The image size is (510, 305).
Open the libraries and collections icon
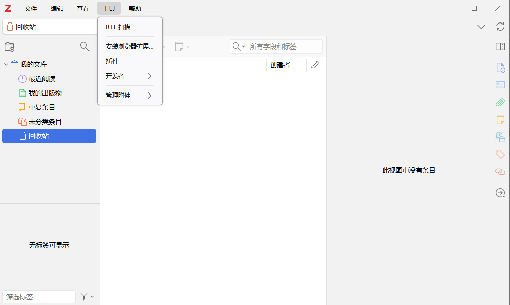click(x=500, y=137)
